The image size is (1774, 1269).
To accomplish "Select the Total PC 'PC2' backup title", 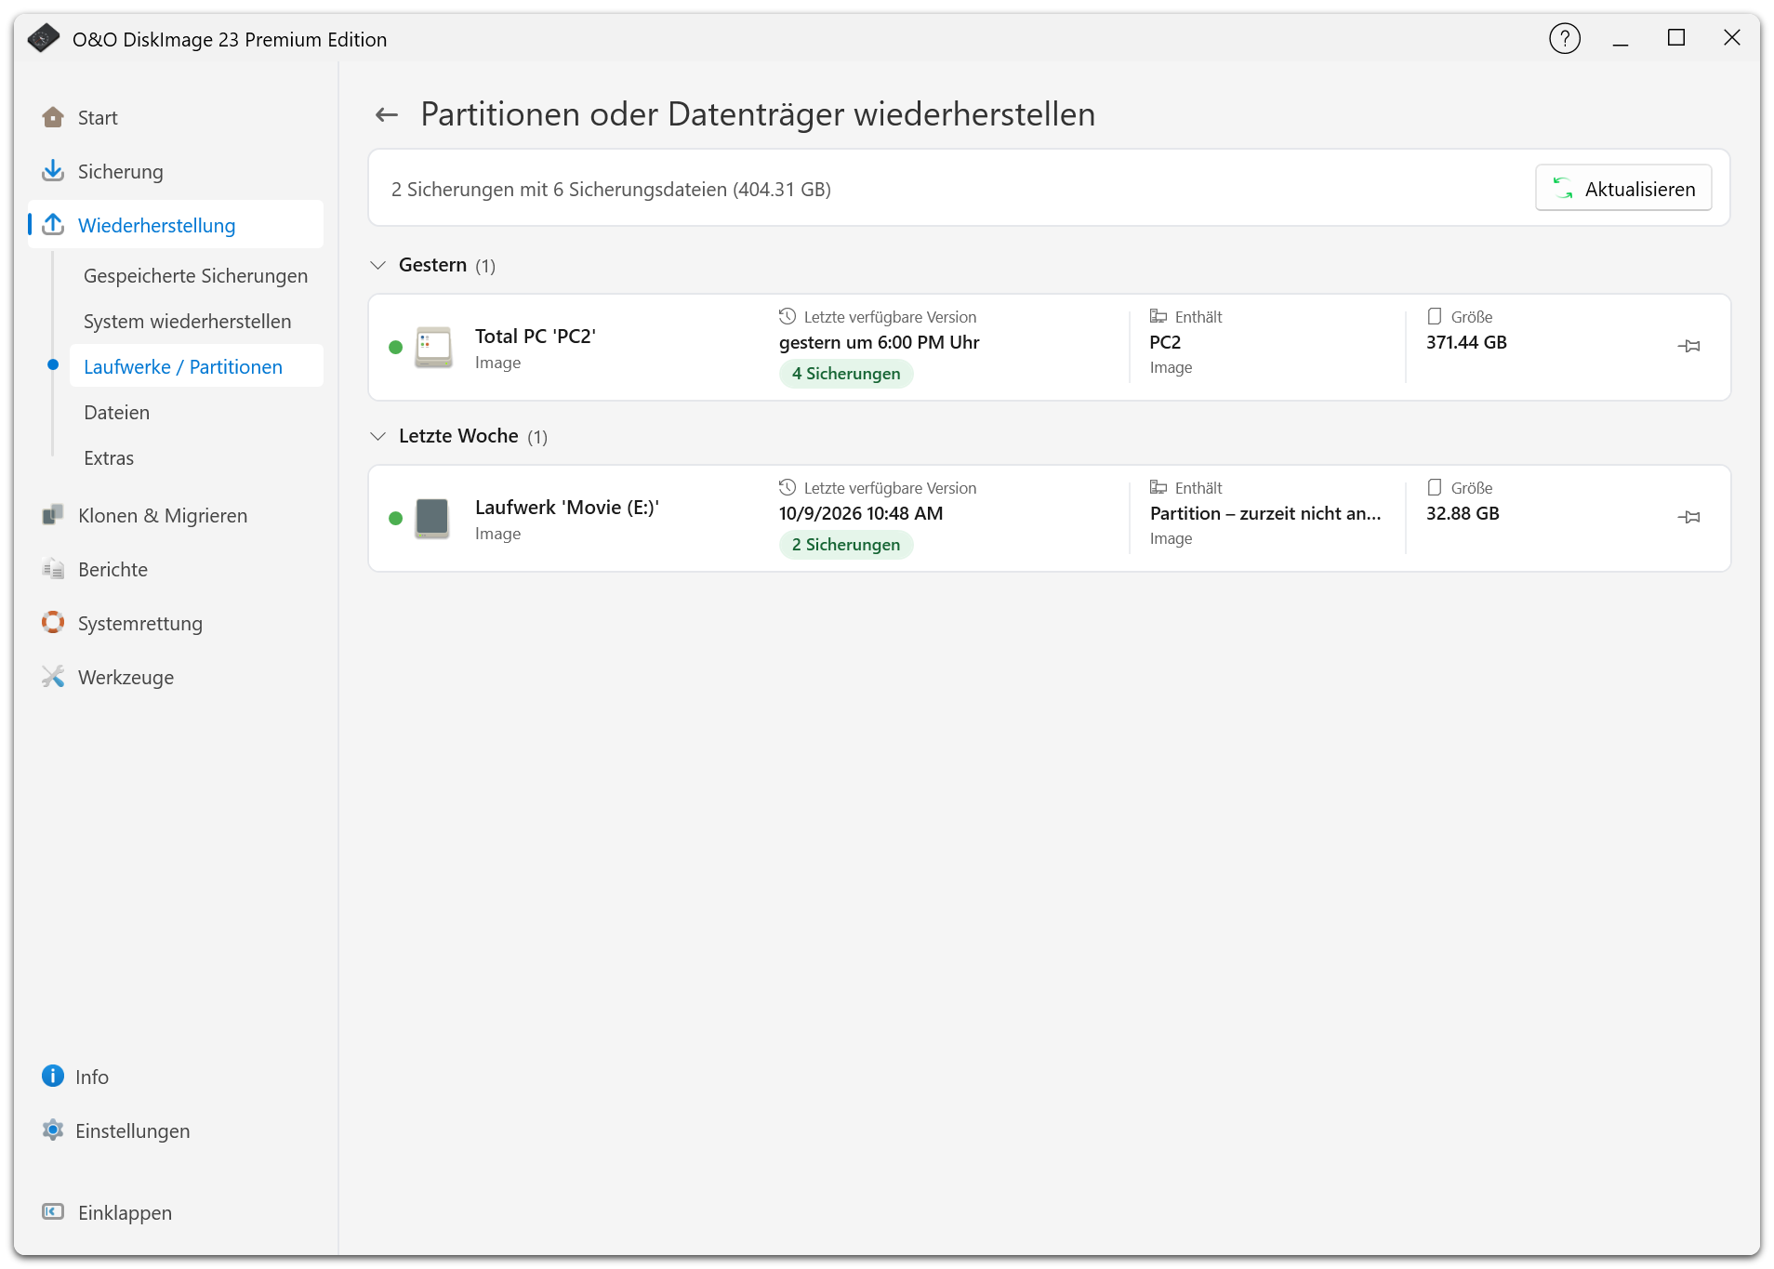I will (536, 337).
